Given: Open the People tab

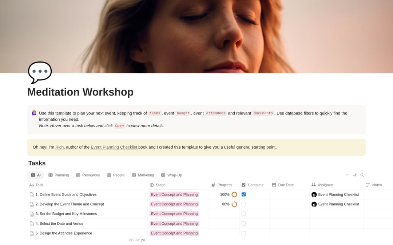Looking at the screenshot, I should tap(116, 175).
